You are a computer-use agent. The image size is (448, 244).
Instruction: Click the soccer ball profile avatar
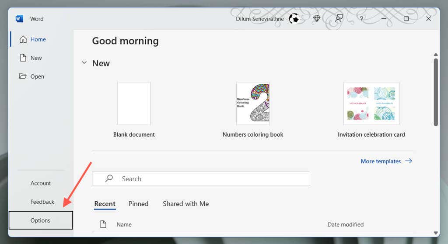[294, 19]
